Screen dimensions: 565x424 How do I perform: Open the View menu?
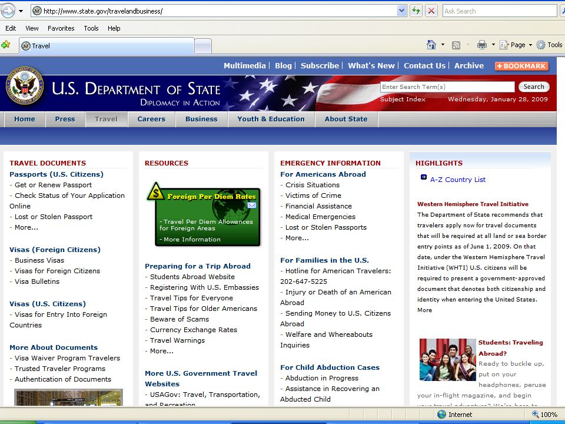click(32, 28)
